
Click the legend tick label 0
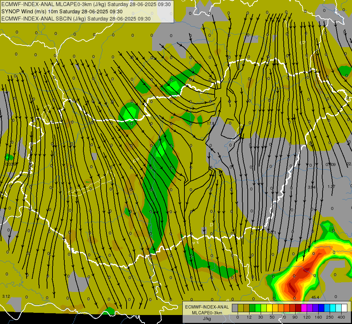point(238,317)
